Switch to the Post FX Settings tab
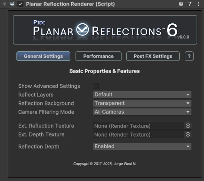 coord(153,56)
